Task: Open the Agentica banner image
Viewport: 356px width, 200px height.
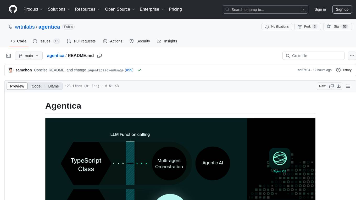Action: pos(180,159)
